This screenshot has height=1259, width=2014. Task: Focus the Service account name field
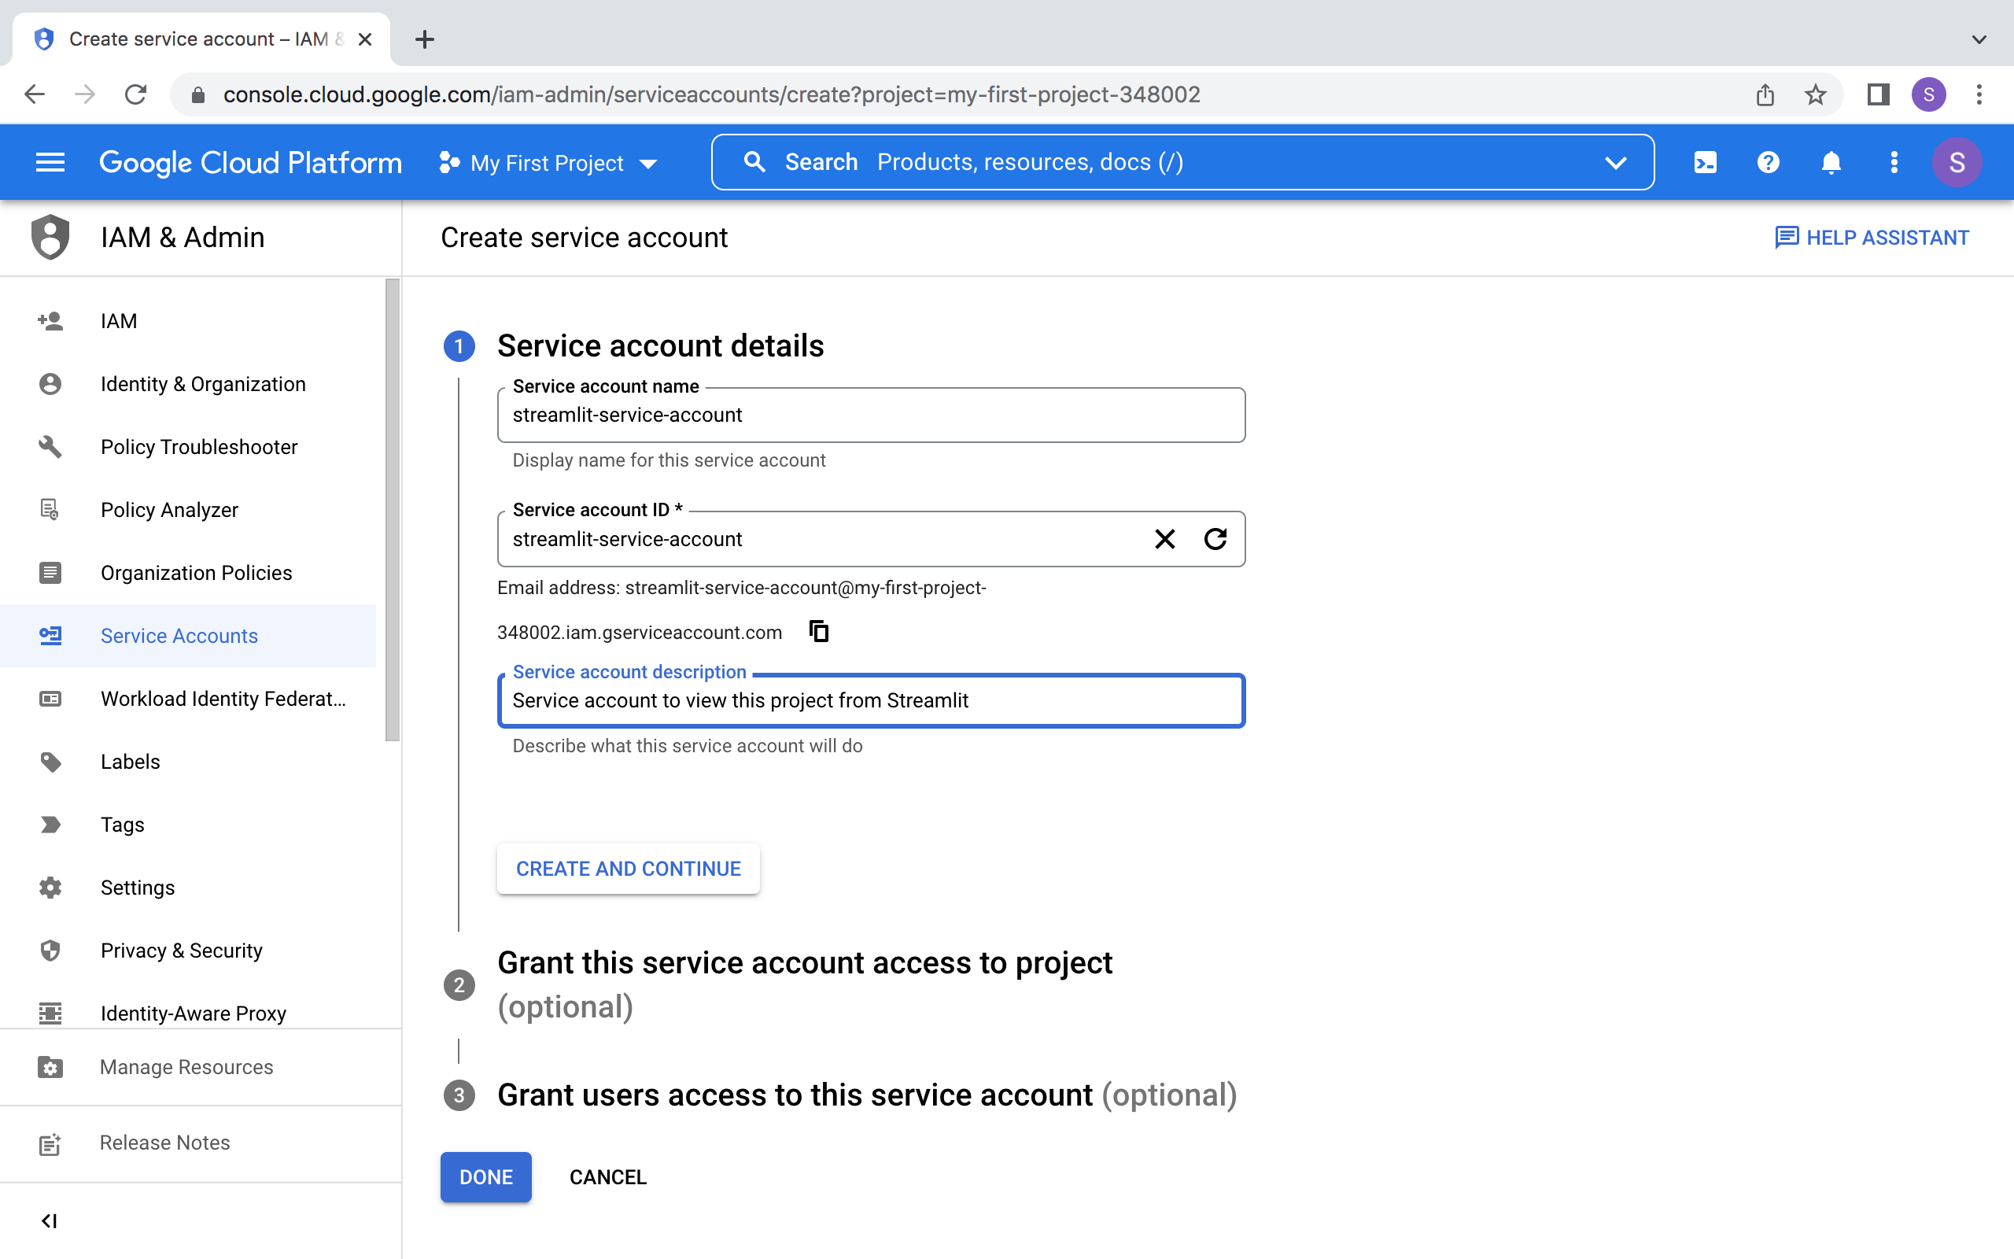[x=869, y=415]
